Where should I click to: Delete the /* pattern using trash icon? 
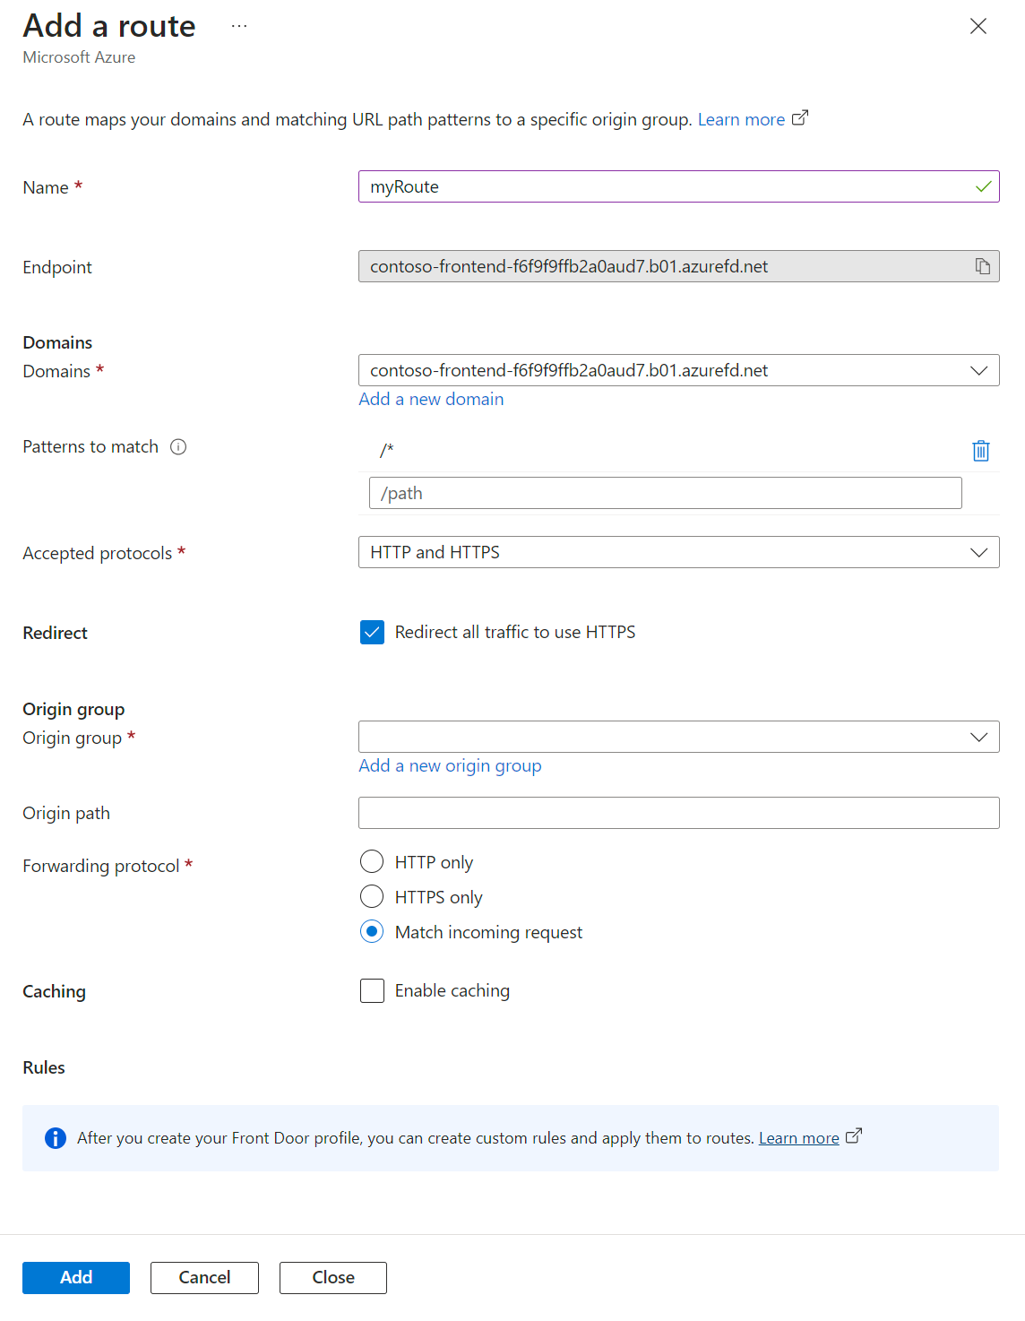[980, 451]
